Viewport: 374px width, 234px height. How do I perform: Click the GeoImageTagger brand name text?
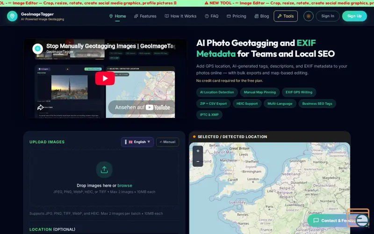click(x=37, y=14)
